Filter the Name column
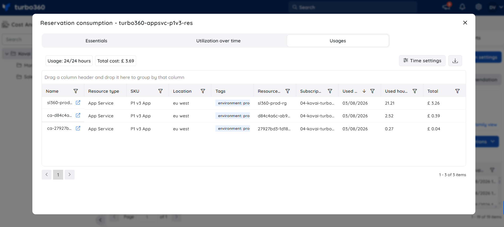Screen dimensions: 504x227 pyautogui.click(x=76, y=91)
